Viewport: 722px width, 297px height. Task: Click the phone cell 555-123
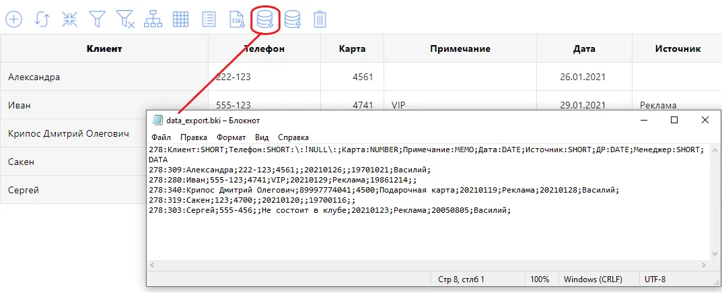click(x=264, y=102)
